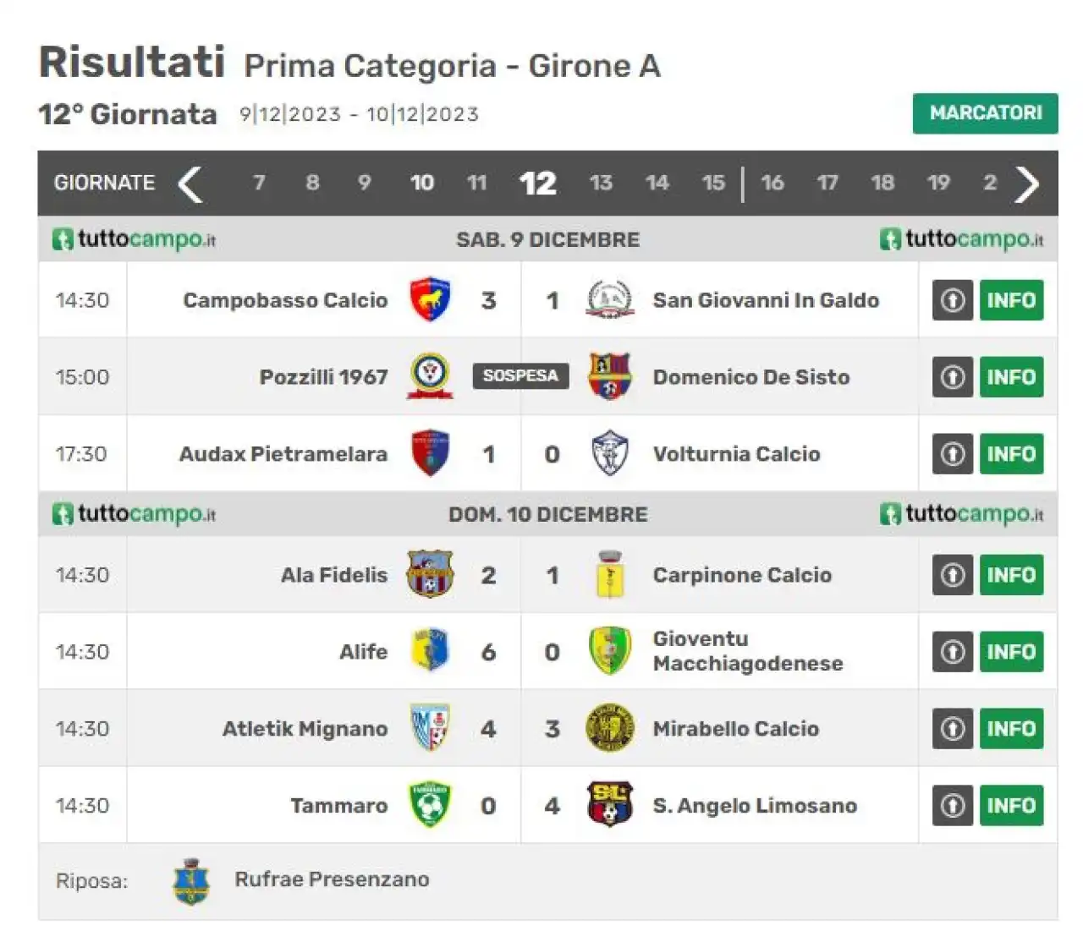Open INFO for Audax Pietramelara match
Image resolution: width=1083 pixels, height=942 pixels.
[1011, 454]
